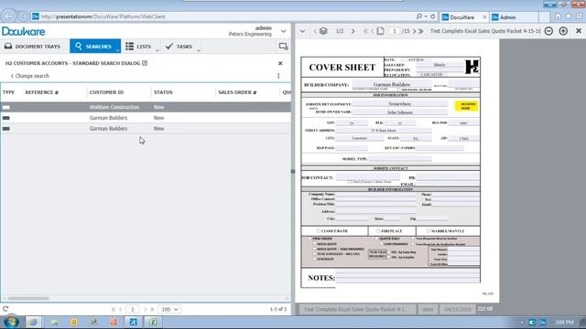This screenshot has width=586, height=329.
Task: Zoom out the document viewer
Action: (x=548, y=31)
